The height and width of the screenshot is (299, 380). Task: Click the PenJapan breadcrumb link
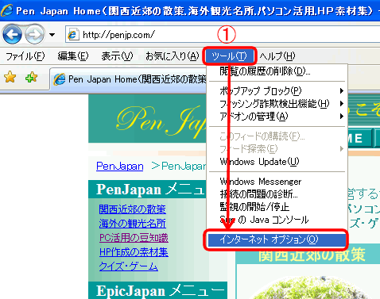(x=120, y=167)
